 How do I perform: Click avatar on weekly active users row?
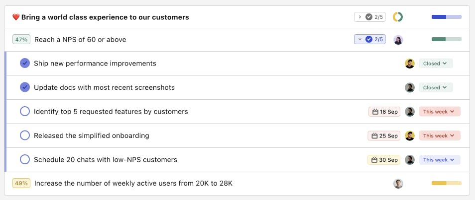click(x=398, y=184)
